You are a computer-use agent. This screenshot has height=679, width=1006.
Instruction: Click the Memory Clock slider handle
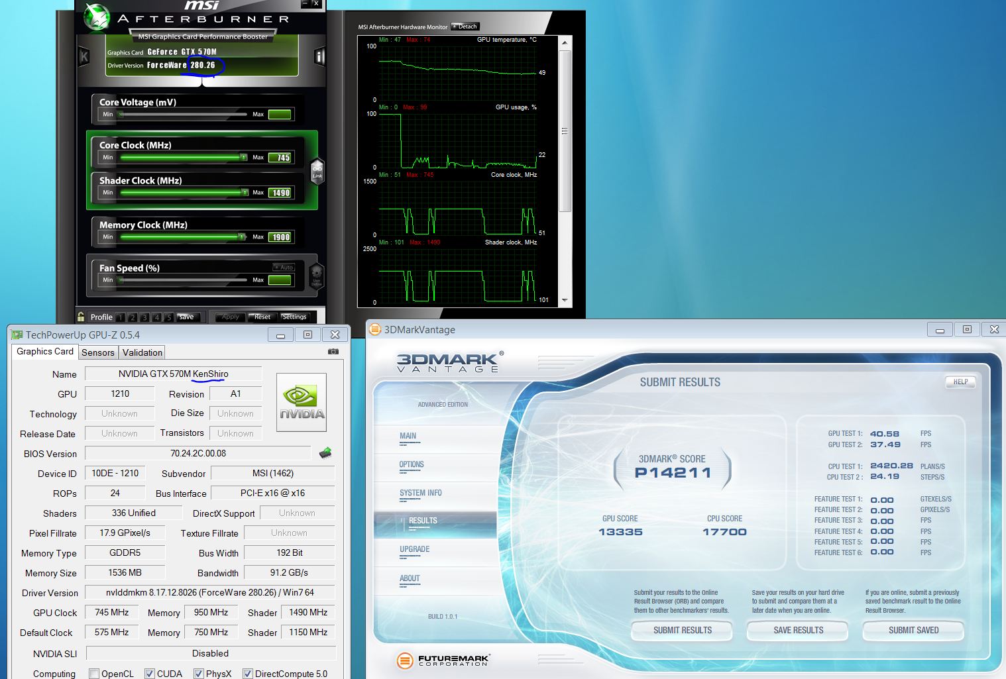pyautogui.click(x=241, y=236)
